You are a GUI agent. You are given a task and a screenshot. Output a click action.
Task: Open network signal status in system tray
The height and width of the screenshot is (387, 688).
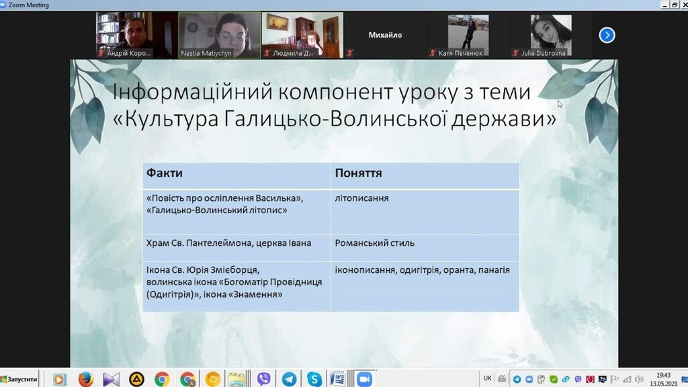(x=626, y=378)
